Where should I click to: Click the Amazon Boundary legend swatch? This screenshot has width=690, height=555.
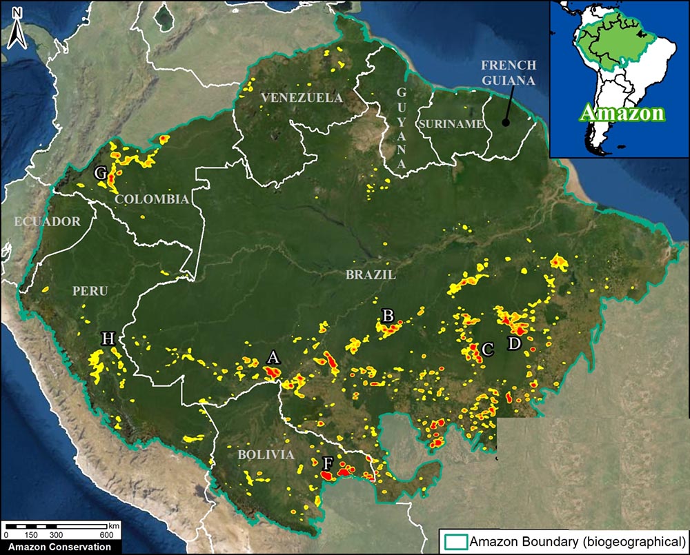(x=455, y=541)
